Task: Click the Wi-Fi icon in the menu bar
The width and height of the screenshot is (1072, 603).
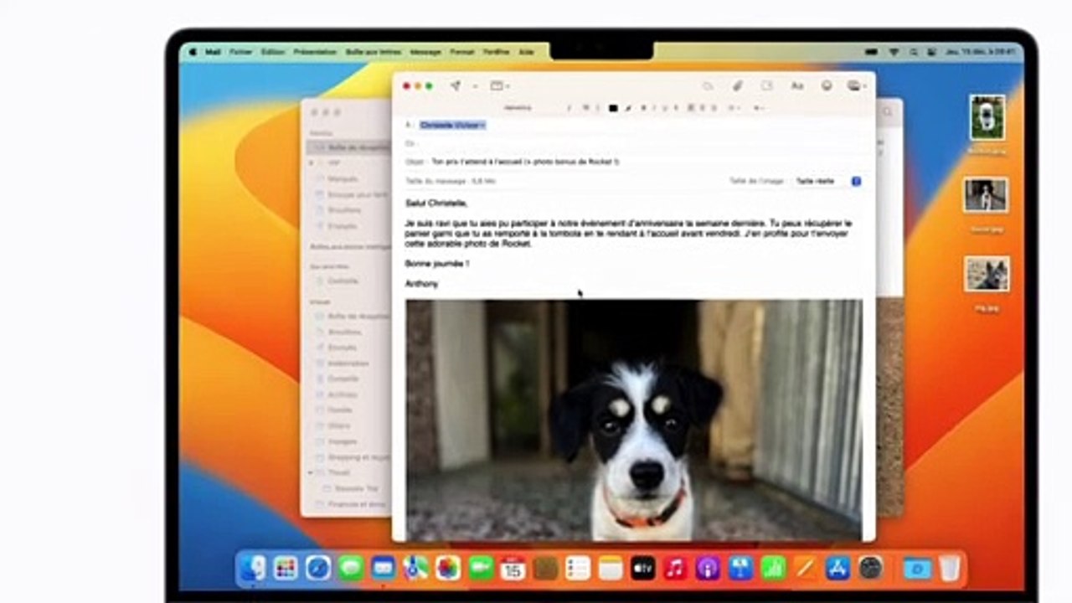Action: point(894,52)
